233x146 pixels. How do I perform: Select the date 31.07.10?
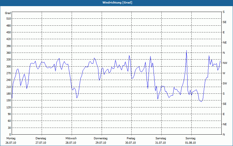click(160, 143)
